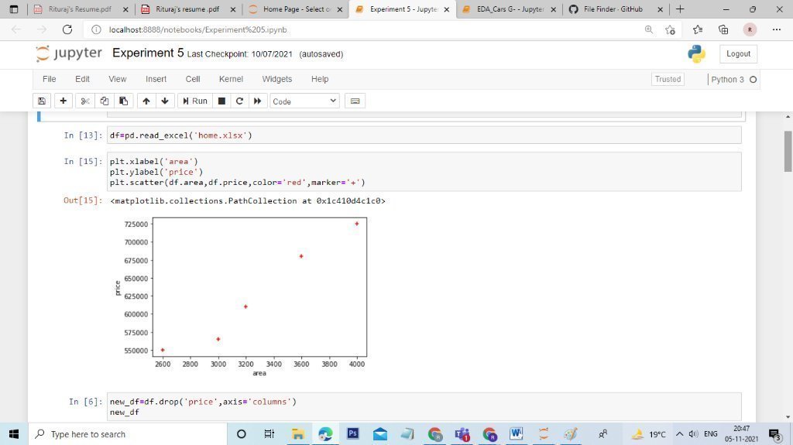Image resolution: width=793 pixels, height=445 pixels.
Task: Open File Explorer from taskbar
Action: pyautogui.click(x=298, y=434)
